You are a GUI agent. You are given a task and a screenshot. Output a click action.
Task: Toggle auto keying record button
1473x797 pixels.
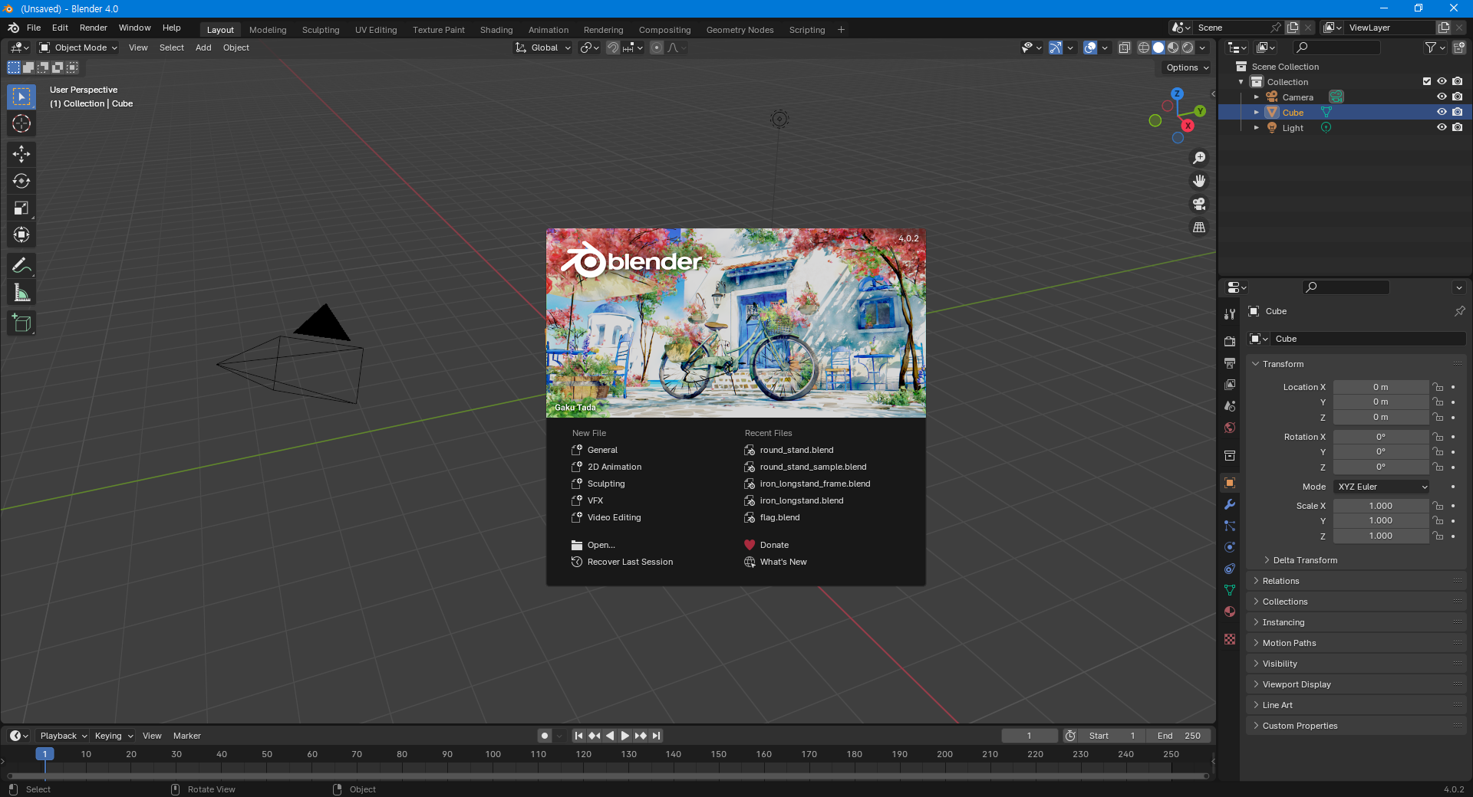tap(545, 736)
